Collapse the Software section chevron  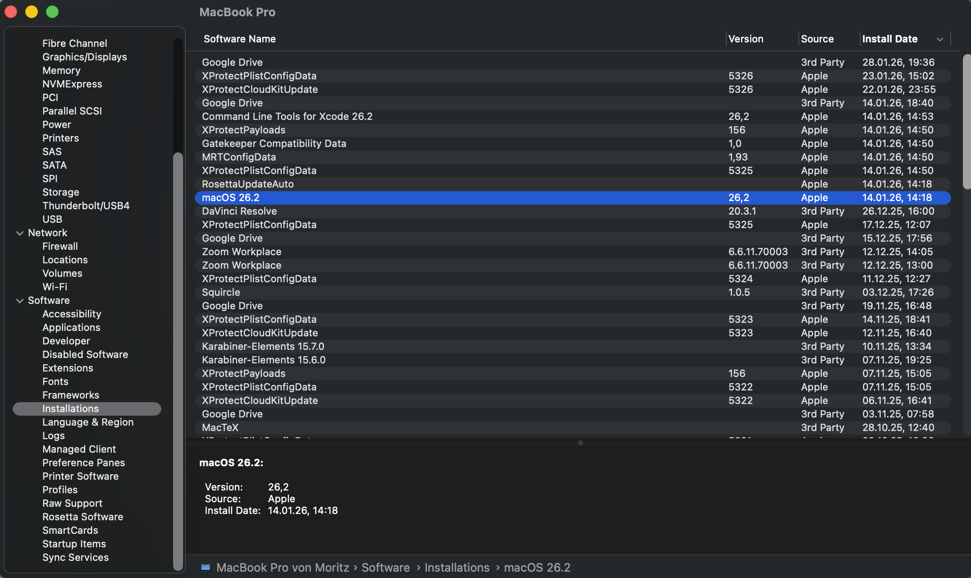pyautogui.click(x=20, y=301)
